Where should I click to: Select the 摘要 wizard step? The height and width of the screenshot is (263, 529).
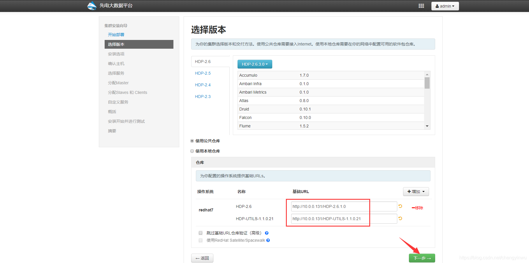(112, 131)
